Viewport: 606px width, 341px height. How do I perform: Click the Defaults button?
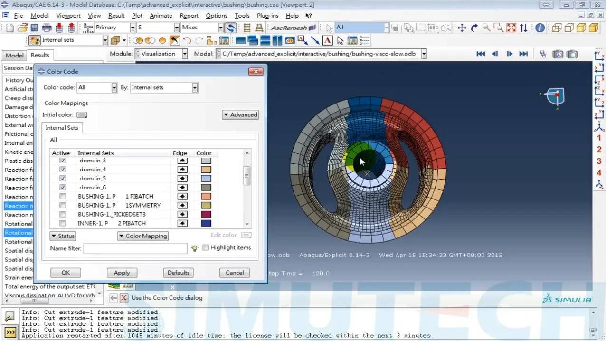pyautogui.click(x=179, y=273)
